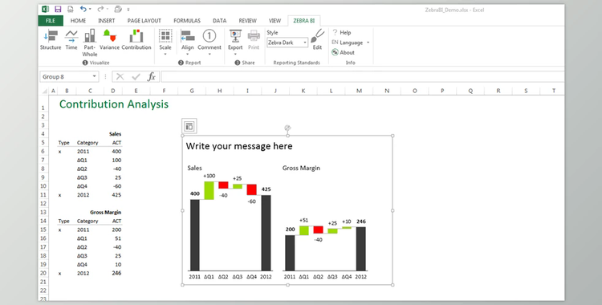This screenshot has height=305, width=602.
Task: Open the Name Box dropdown arrow
Action: pos(95,77)
